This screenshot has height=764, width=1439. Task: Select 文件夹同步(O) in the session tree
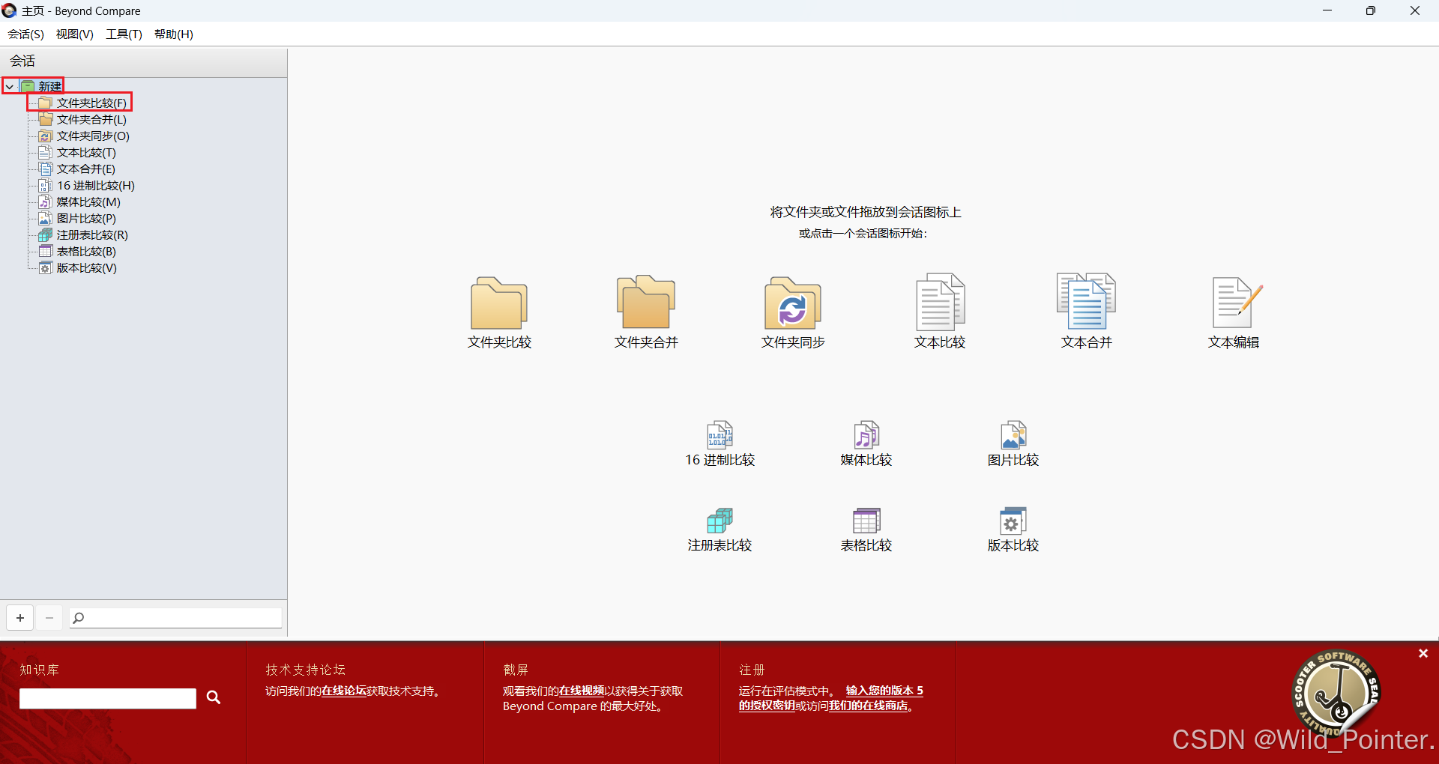point(93,136)
